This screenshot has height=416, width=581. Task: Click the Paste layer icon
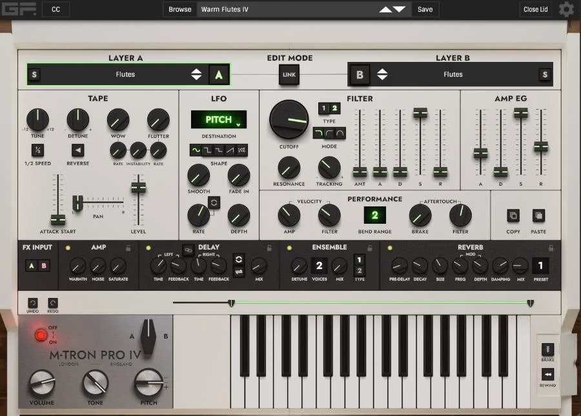(x=538, y=215)
